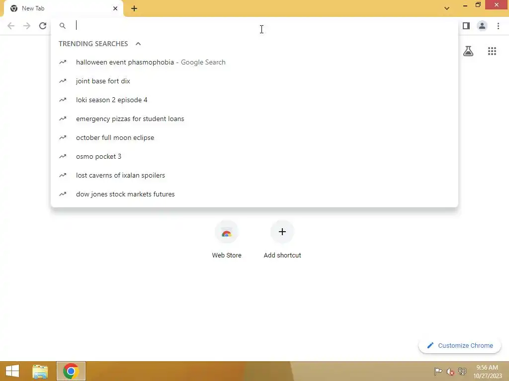Select suggestion joint base fort dix
Image resolution: width=509 pixels, height=381 pixels.
tap(254, 81)
